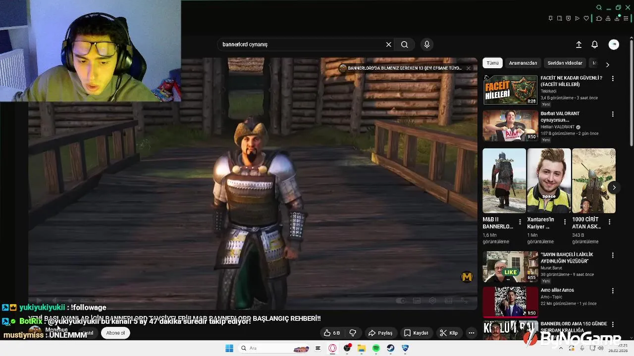Dislike the video with thumbs-down
634x356 pixels.
[353, 333]
